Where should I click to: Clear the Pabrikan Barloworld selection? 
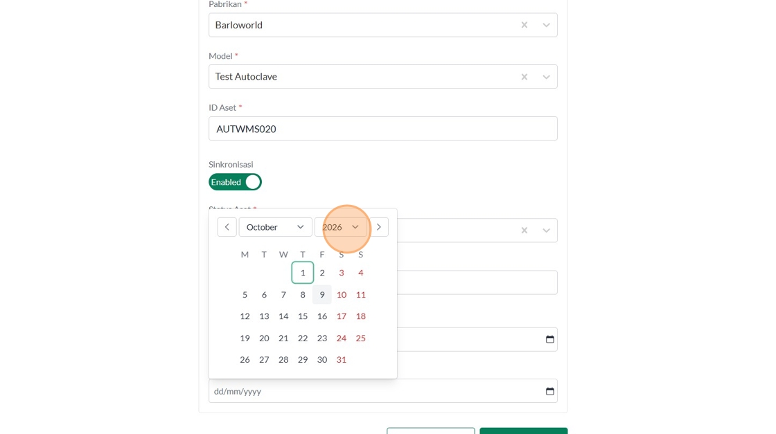(x=524, y=25)
